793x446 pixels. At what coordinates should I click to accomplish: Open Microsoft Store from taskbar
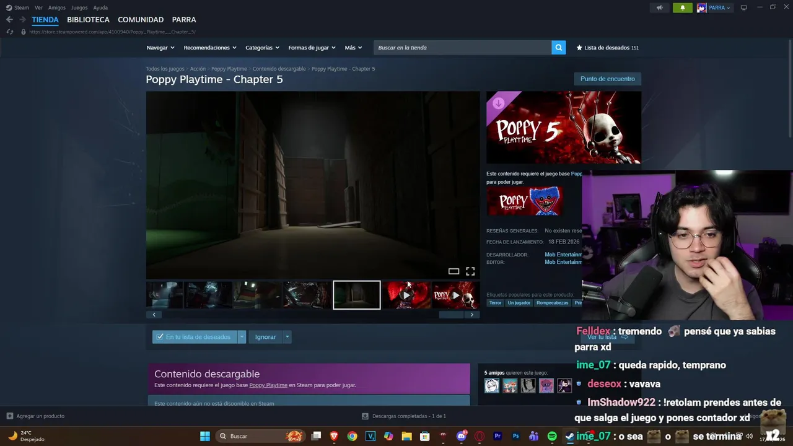(x=425, y=436)
